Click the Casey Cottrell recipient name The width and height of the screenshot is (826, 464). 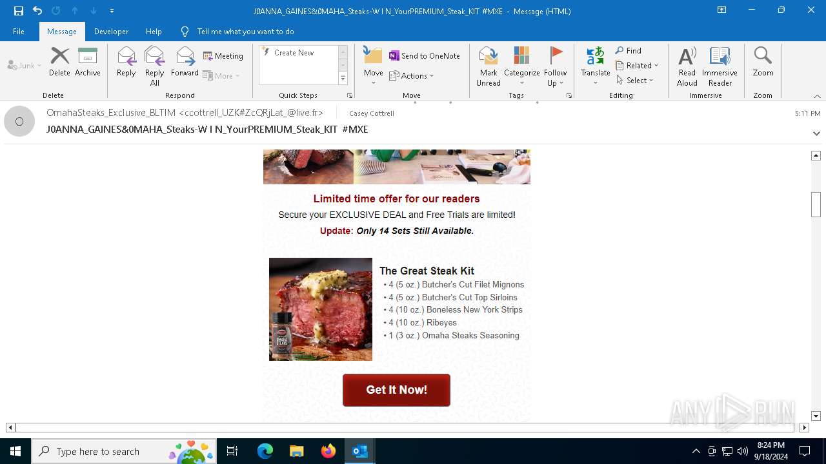372,113
